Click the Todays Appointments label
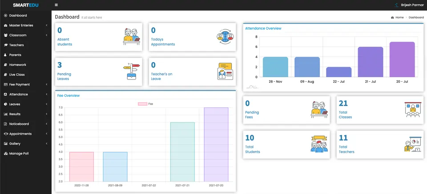 (x=163, y=42)
